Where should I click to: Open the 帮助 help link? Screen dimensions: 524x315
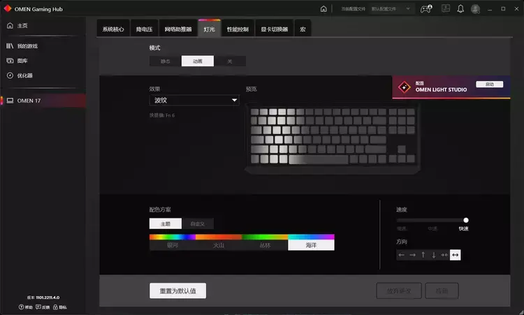pos(26,307)
